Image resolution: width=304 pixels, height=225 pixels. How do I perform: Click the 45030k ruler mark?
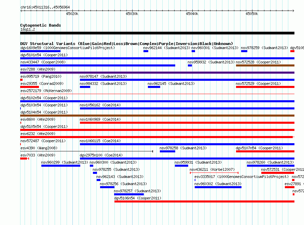pos(132,14)
